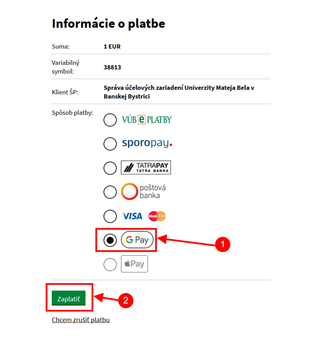Choose the VISA/MasterCard radio button
Image resolution: width=328 pixels, height=344 pixels.
[110, 217]
